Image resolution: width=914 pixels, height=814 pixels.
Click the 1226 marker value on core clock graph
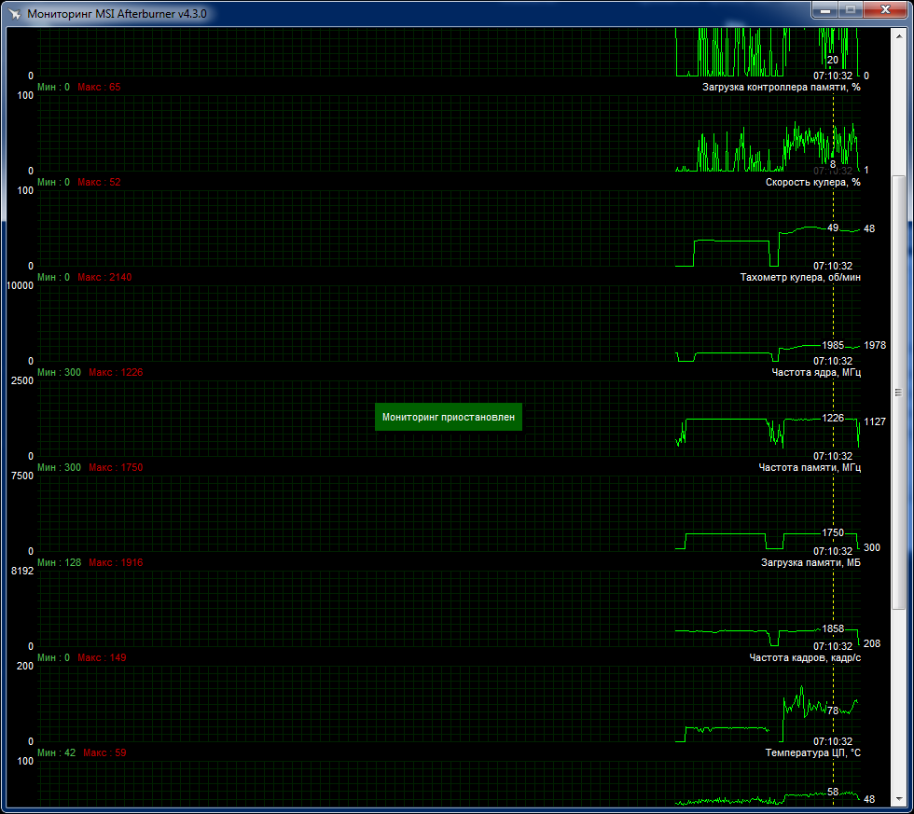click(x=832, y=418)
